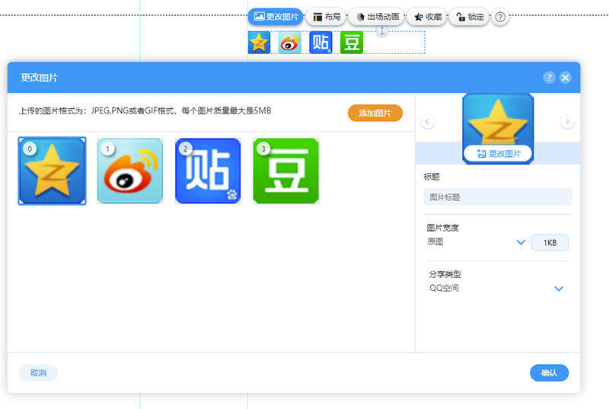This screenshot has height=409, width=609.
Task: Click the resize handle above the icon strip
Action: (382, 30)
